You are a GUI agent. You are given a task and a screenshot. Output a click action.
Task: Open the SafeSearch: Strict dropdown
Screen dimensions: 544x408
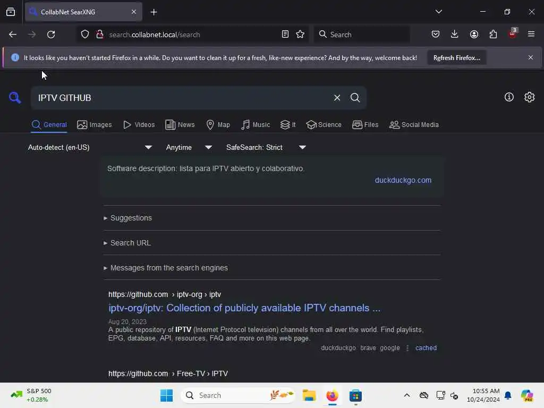point(266,148)
